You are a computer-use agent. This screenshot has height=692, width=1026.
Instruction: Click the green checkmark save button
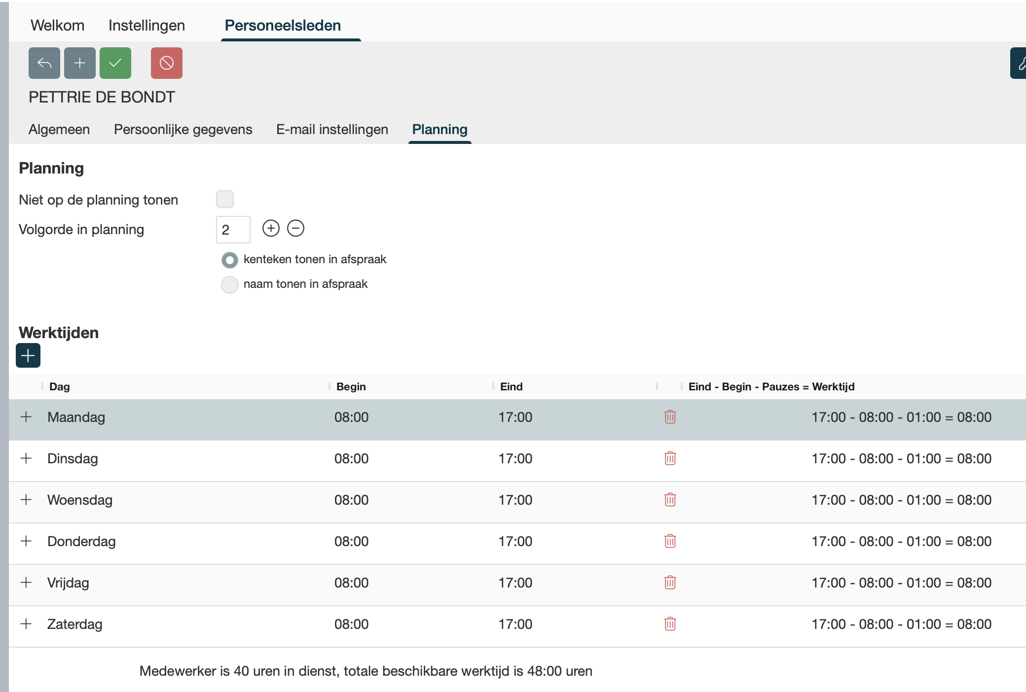coord(115,63)
